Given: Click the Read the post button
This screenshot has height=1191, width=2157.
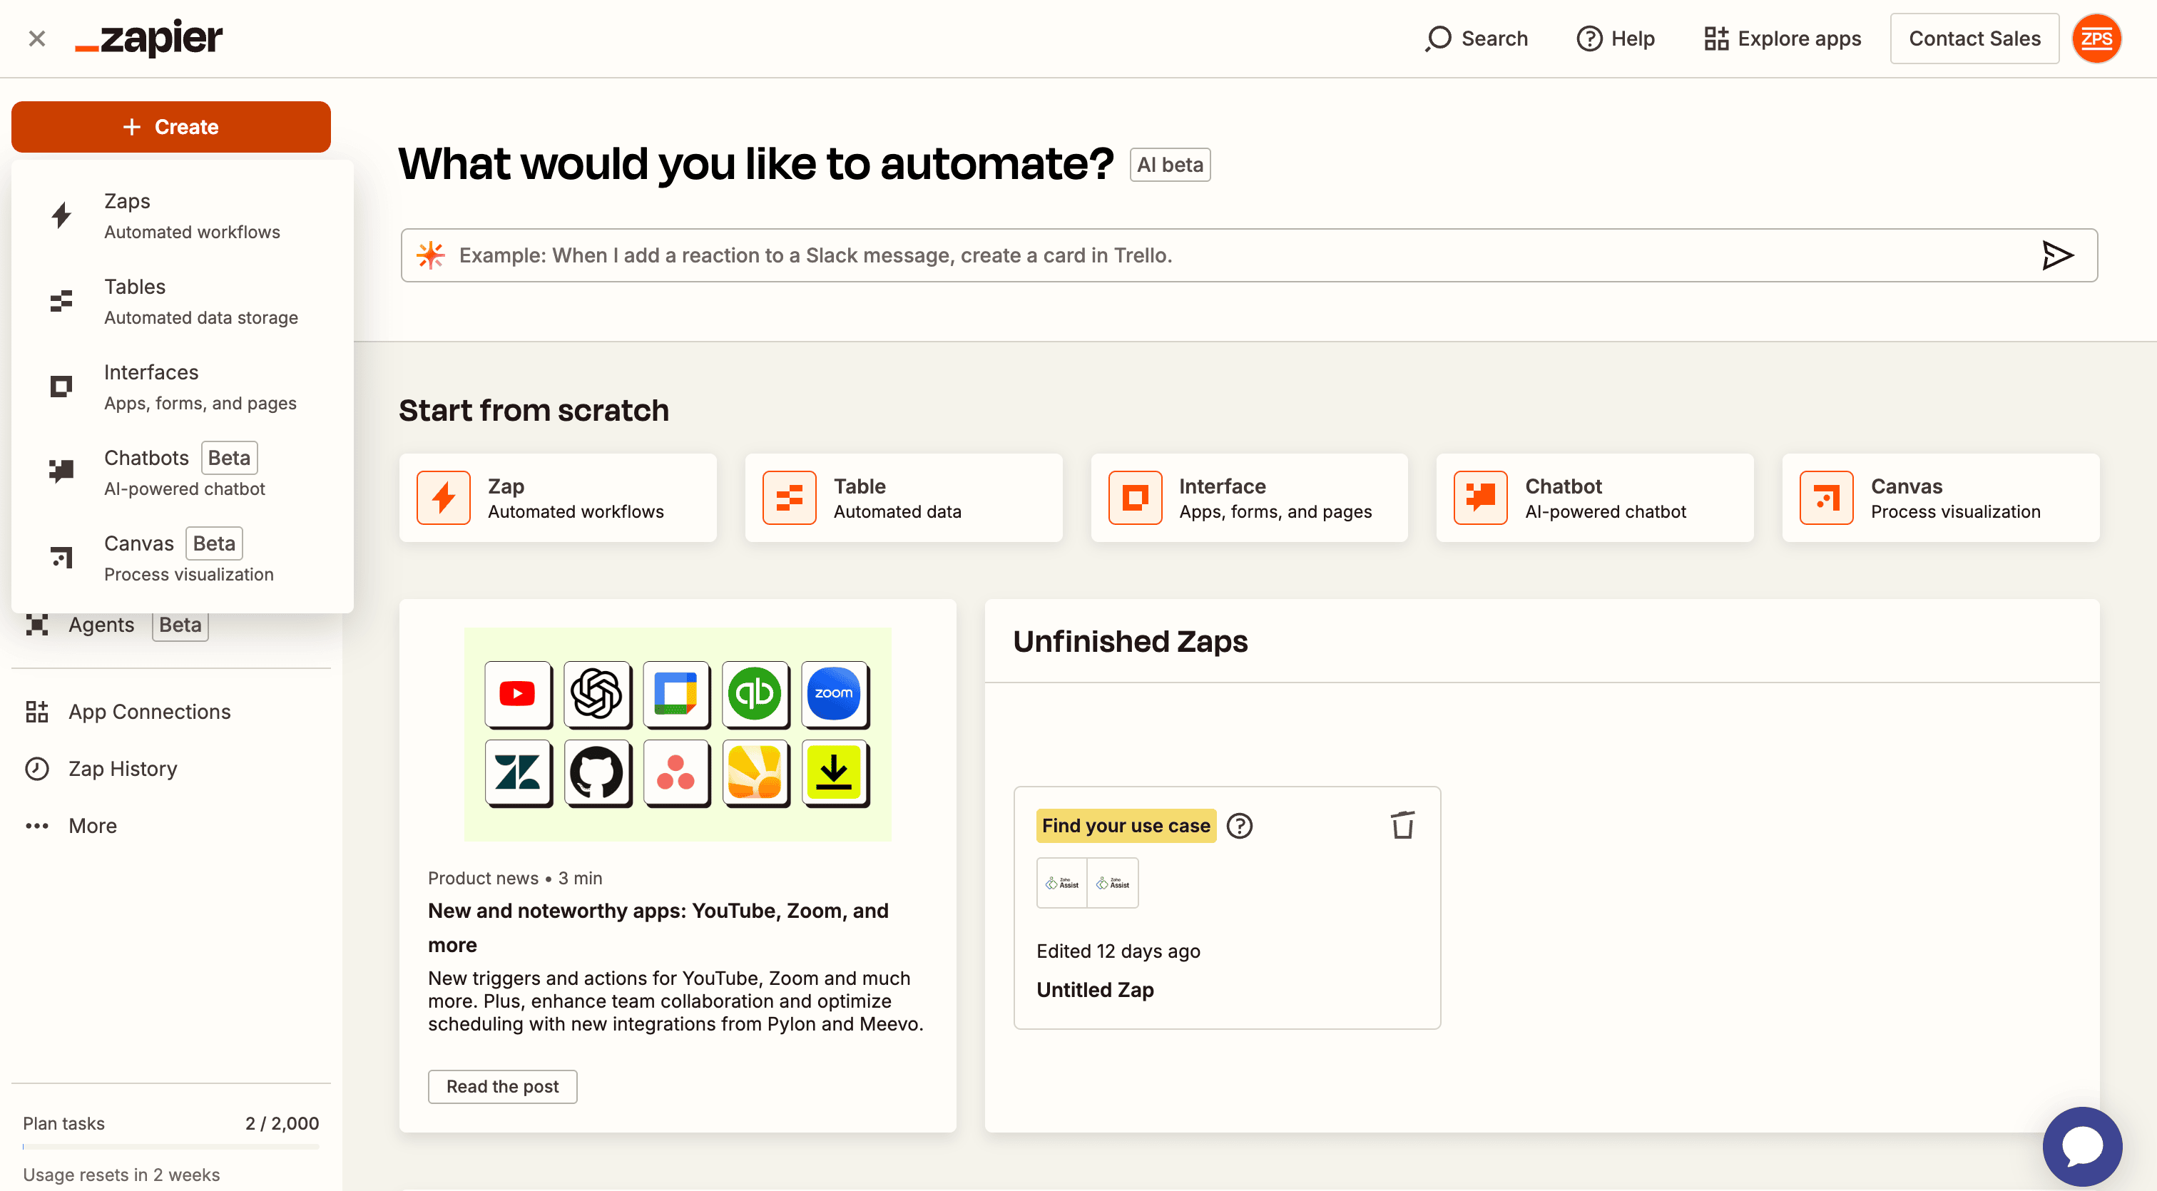Looking at the screenshot, I should (x=502, y=1086).
